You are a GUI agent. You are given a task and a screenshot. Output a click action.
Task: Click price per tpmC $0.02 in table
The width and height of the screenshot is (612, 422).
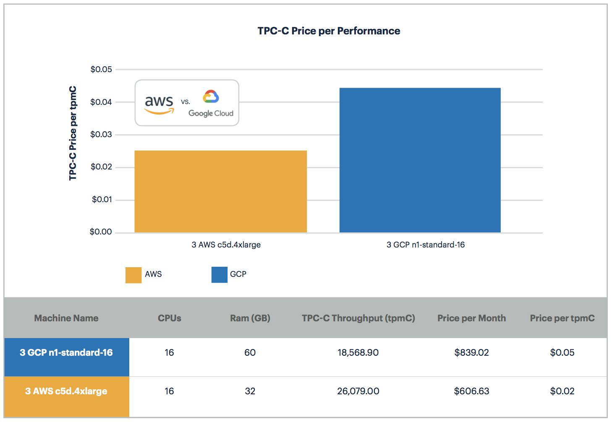pos(562,391)
